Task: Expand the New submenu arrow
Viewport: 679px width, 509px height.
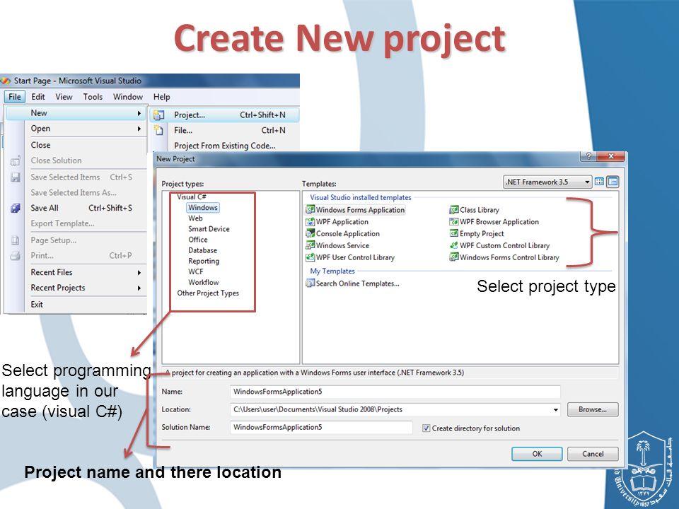Action: pyautogui.click(x=139, y=113)
